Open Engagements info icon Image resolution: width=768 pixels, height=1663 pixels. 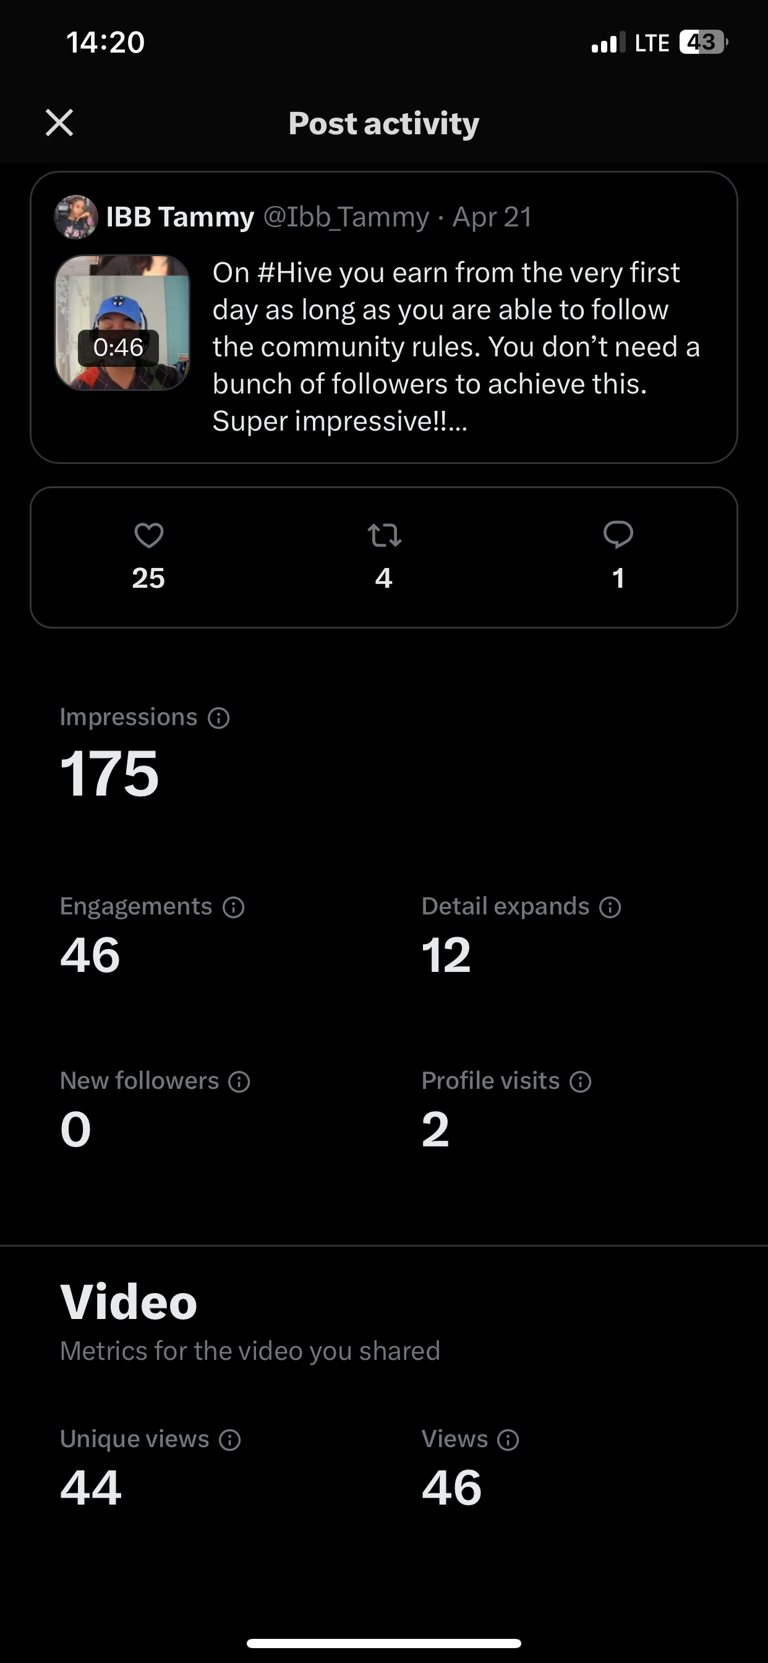234,907
